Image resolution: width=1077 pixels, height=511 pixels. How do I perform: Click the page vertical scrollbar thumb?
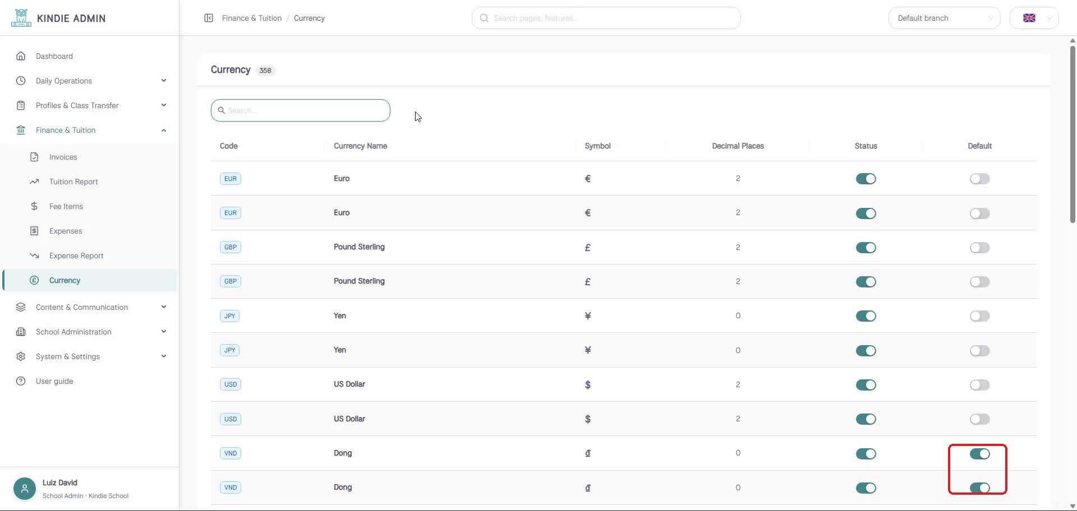(x=1073, y=134)
